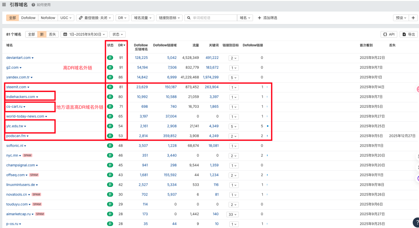Screen dimensions: 419x228
Task: Expand links-to-target dropdown for yandex.com.tr
Action: tap(234, 78)
